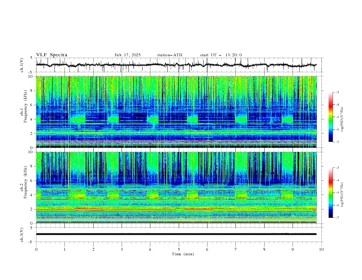This screenshot has height=280, width=362.
Task: Click the "station=ATH" label
Action: 170,55
